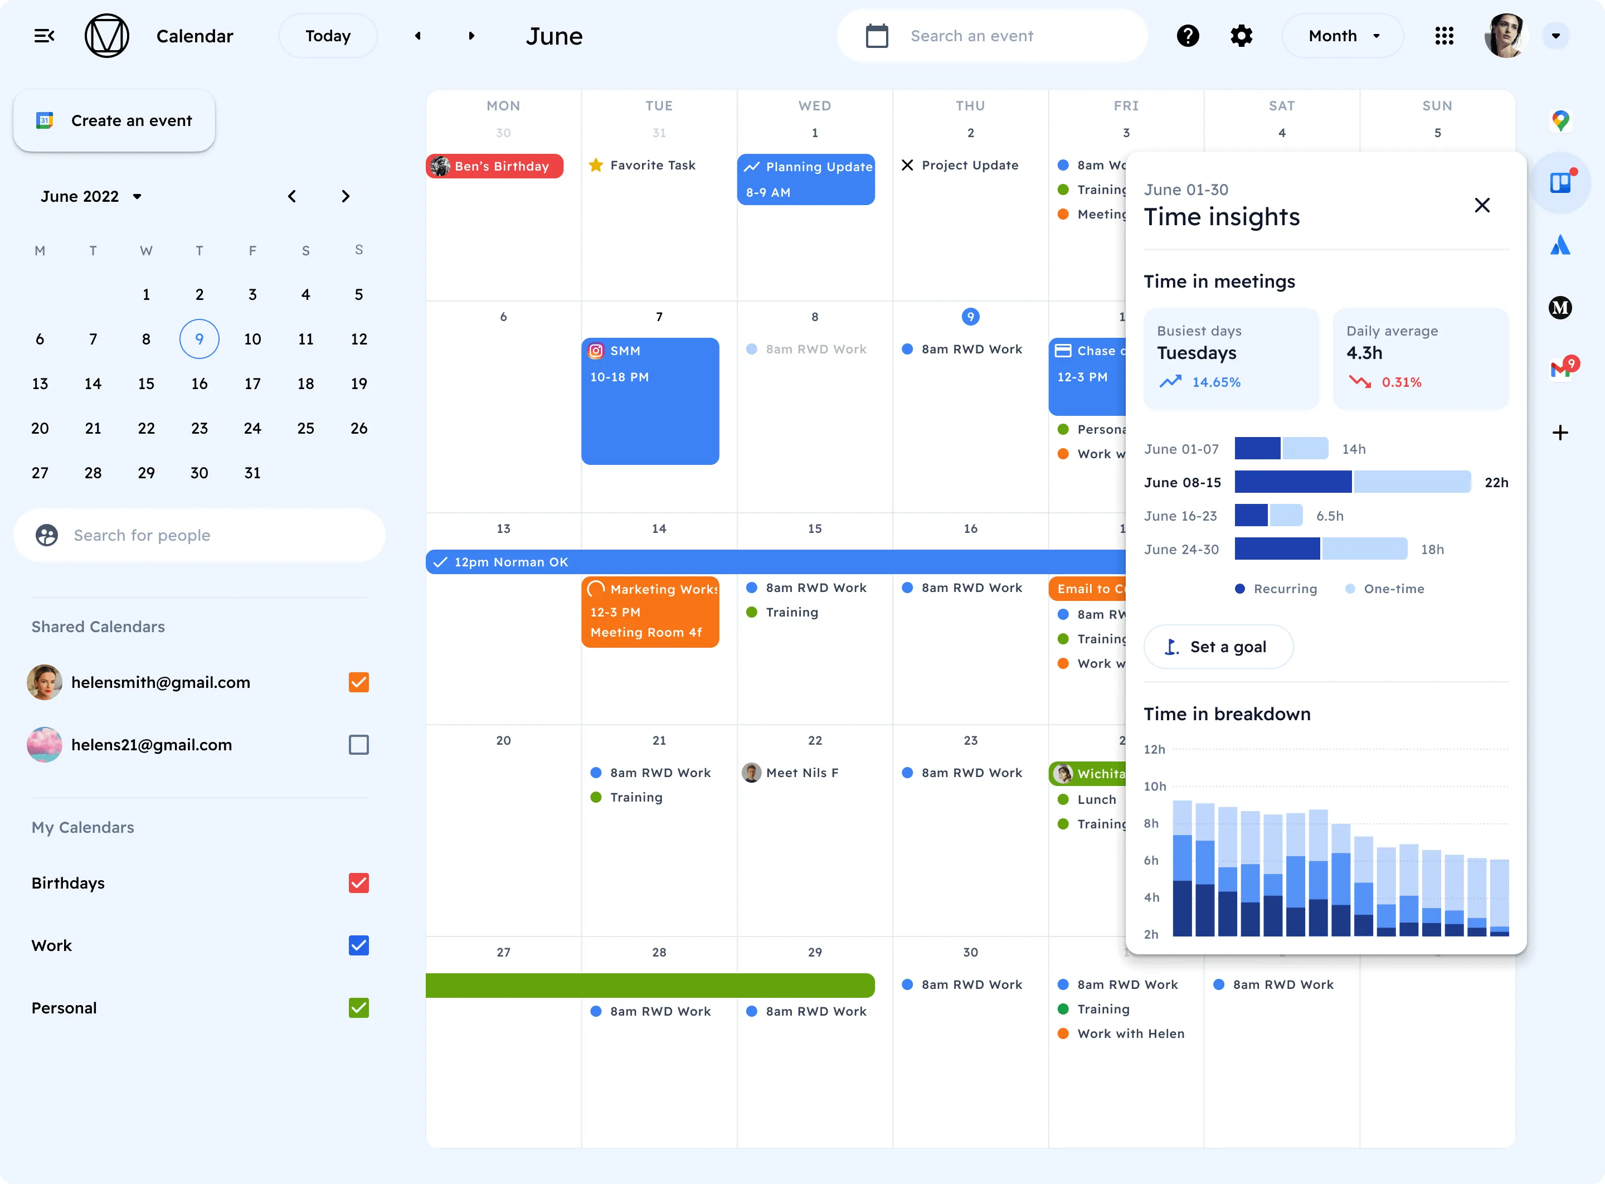
Task: Open settings gear icon
Action: pos(1241,36)
